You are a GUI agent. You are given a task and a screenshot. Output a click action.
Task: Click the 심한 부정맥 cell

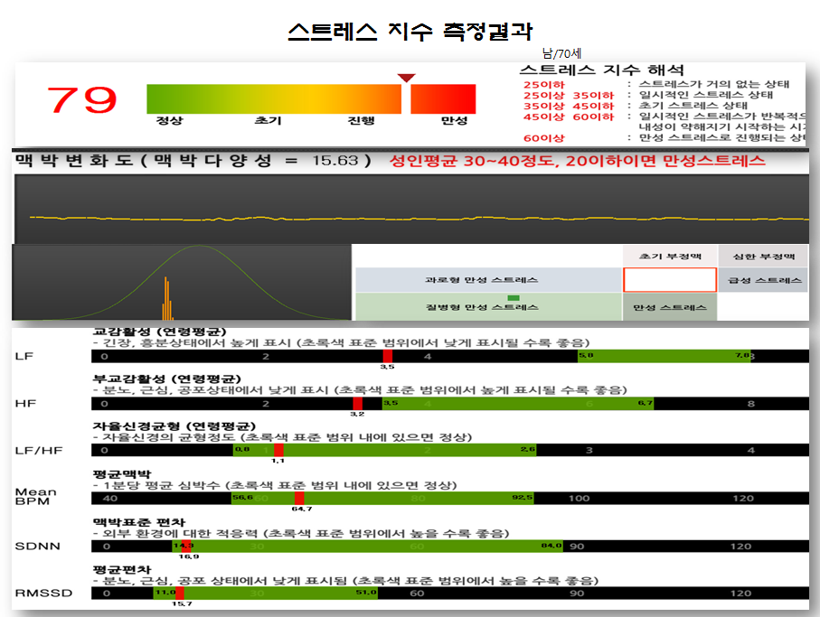click(x=763, y=256)
